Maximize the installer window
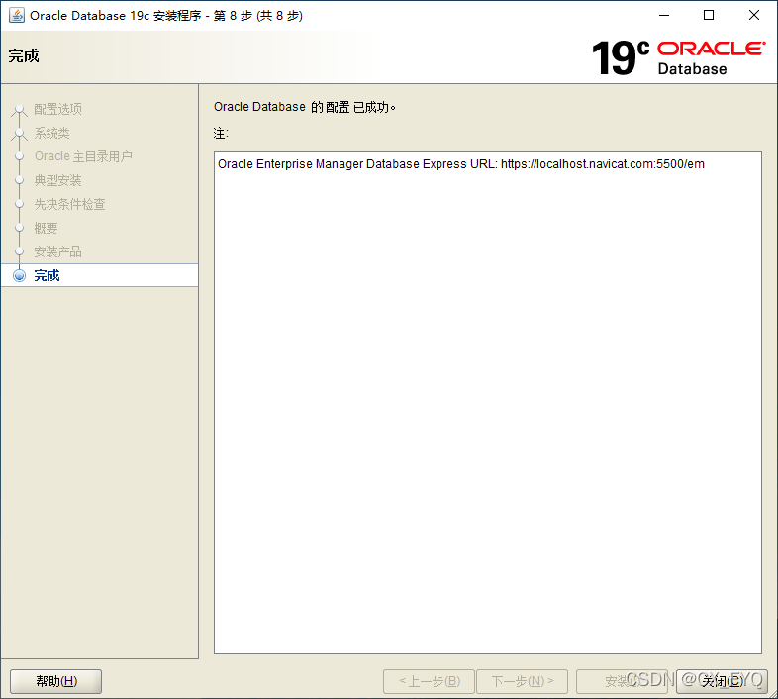 pos(709,16)
